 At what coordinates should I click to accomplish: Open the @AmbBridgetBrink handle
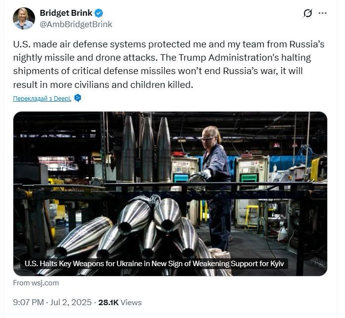tap(76, 24)
